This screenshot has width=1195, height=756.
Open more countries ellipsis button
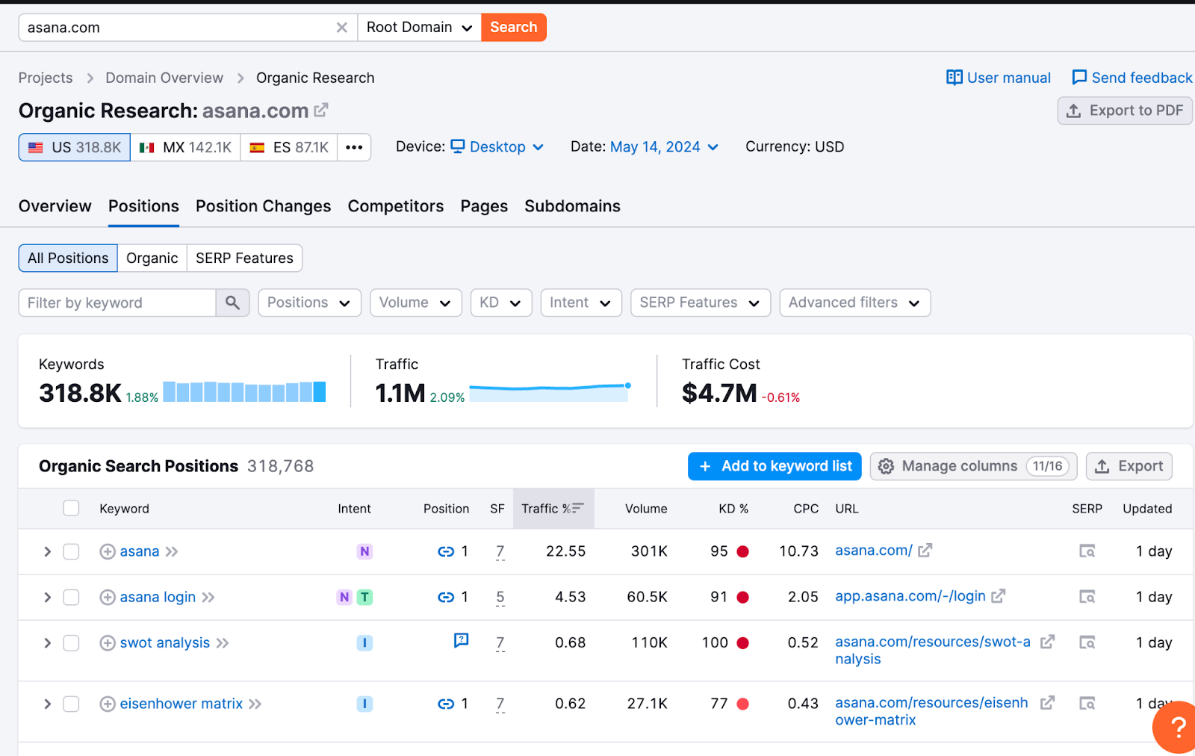[x=354, y=147]
